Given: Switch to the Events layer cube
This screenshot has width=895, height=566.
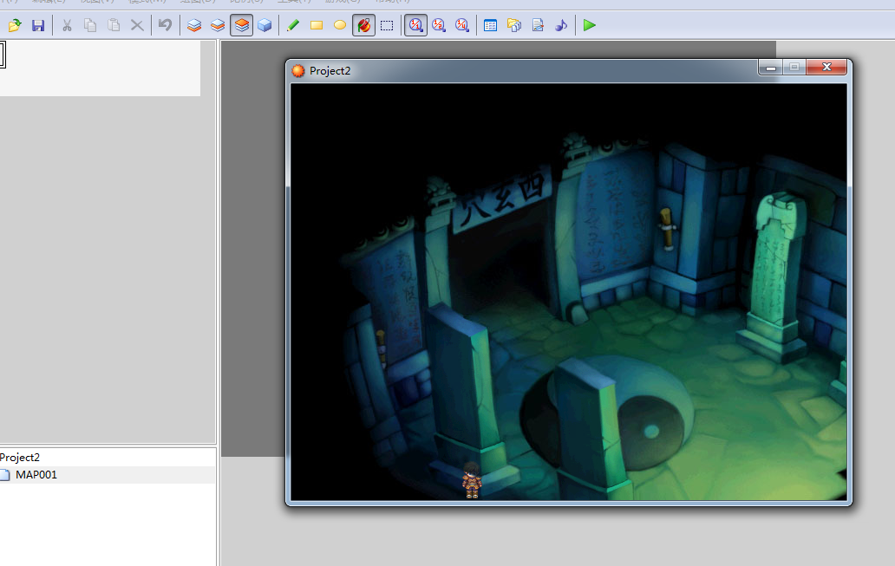Looking at the screenshot, I should 265,25.
